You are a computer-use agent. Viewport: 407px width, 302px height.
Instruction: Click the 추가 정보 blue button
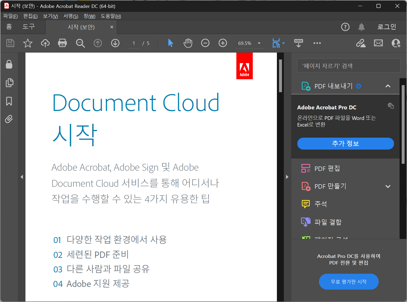tap(346, 143)
